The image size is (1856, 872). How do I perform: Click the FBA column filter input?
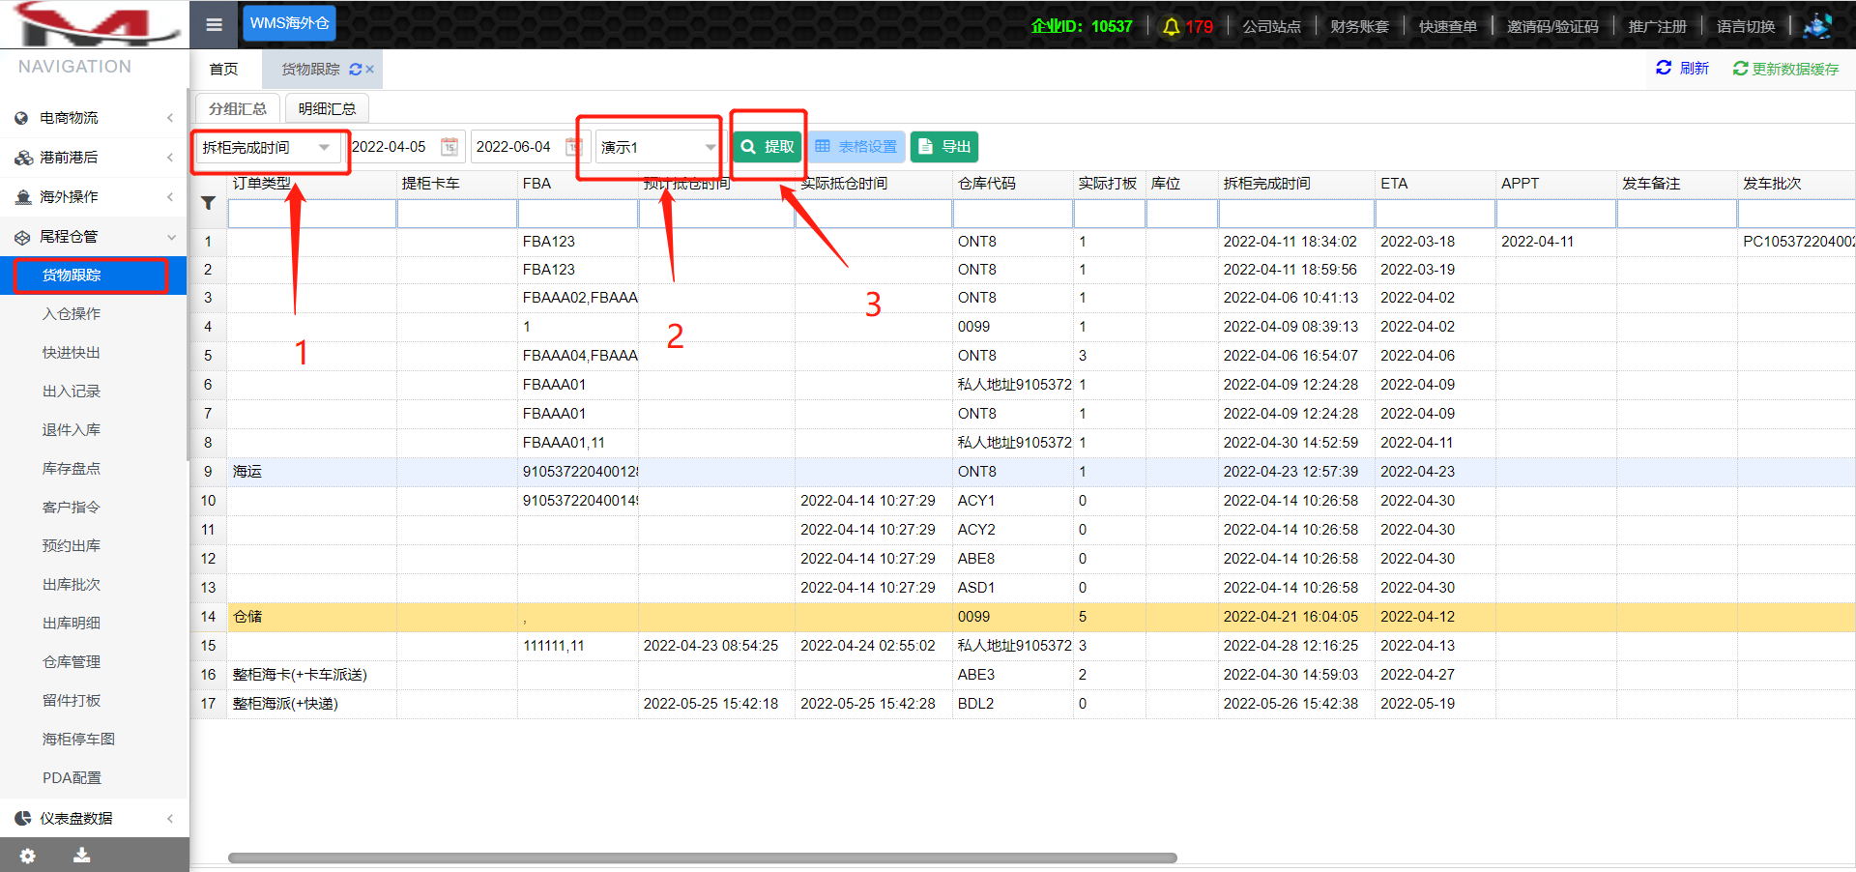577,213
